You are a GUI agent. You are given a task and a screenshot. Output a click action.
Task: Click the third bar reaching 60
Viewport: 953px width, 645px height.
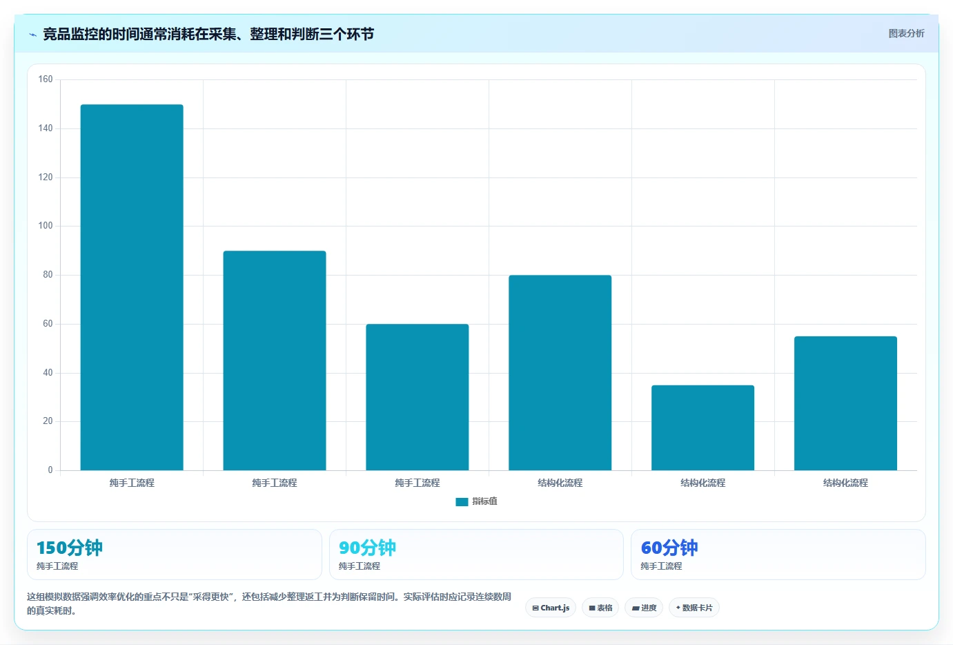(x=417, y=397)
